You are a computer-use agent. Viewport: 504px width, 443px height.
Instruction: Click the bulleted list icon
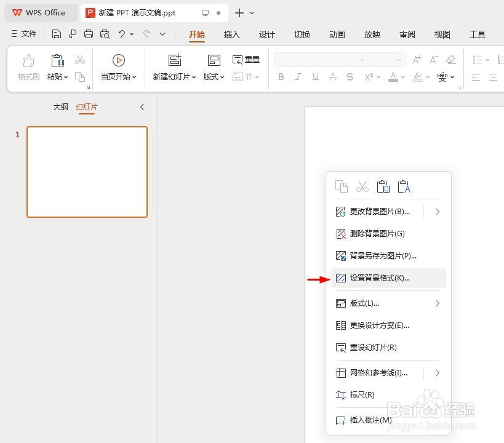click(x=478, y=60)
